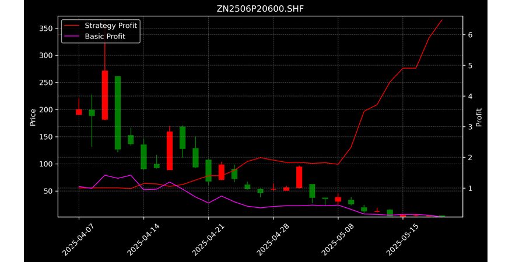
Task: Click the Strategy Profit legend label
Action: pyautogui.click(x=111, y=26)
